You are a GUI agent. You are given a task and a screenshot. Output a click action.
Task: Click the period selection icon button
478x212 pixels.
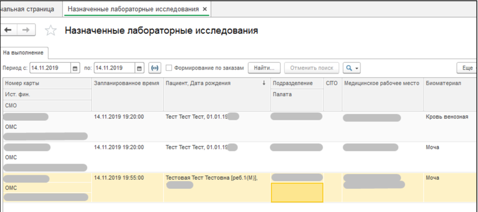(155, 68)
